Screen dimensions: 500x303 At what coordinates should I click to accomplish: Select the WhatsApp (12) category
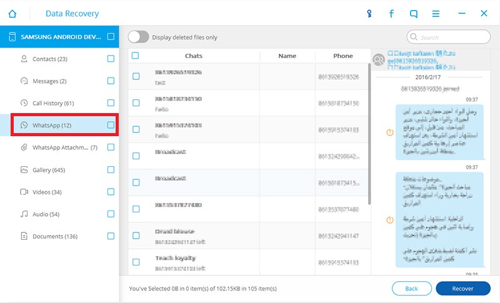tap(59, 125)
